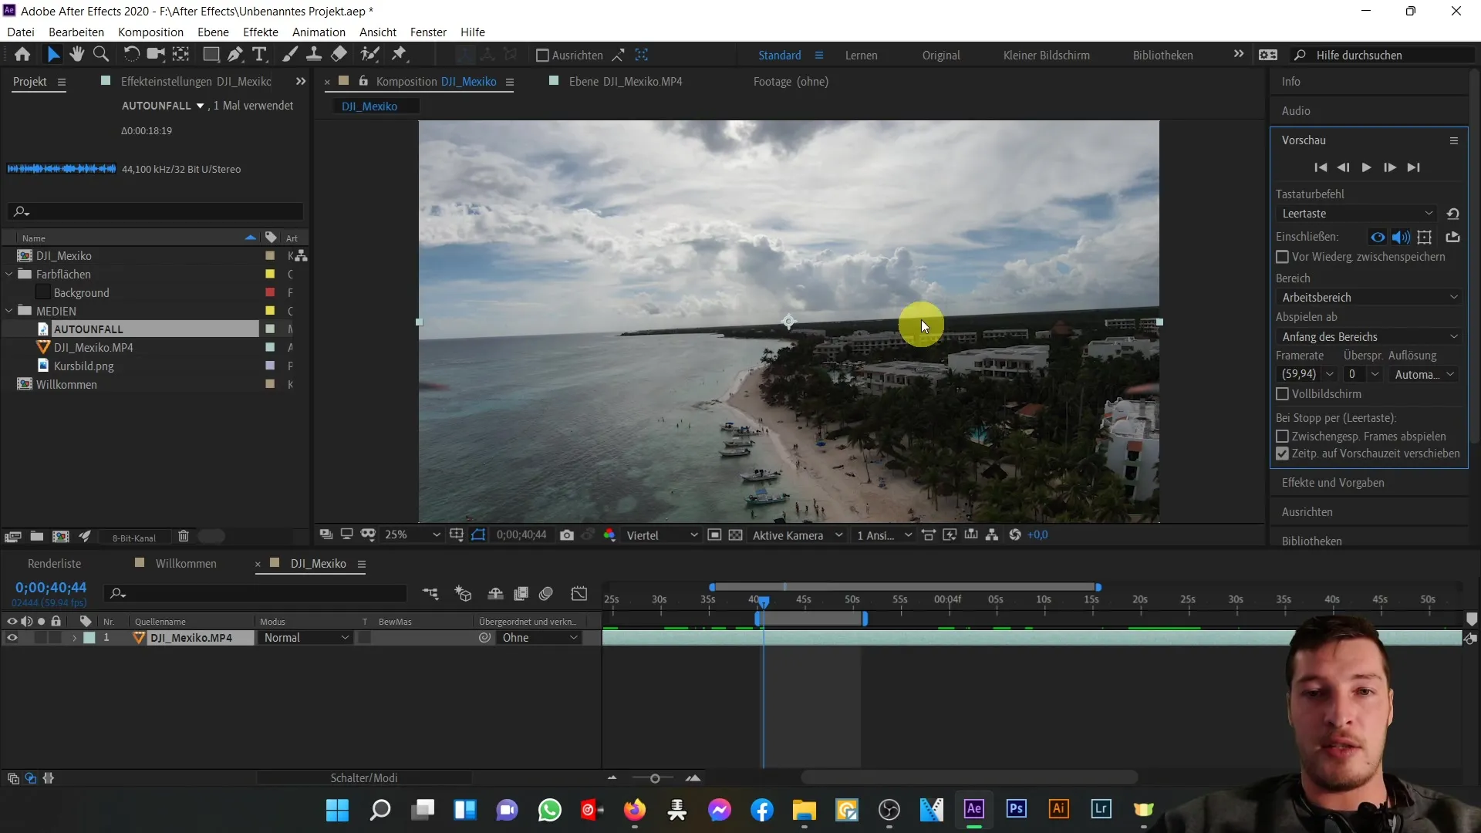Enable Vollbildschirm checkbox in Vorschau panel
The width and height of the screenshot is (1481, 833).
1283,395
